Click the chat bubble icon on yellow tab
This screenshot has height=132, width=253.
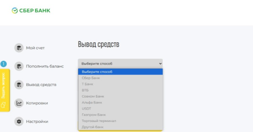coord(3,105)
